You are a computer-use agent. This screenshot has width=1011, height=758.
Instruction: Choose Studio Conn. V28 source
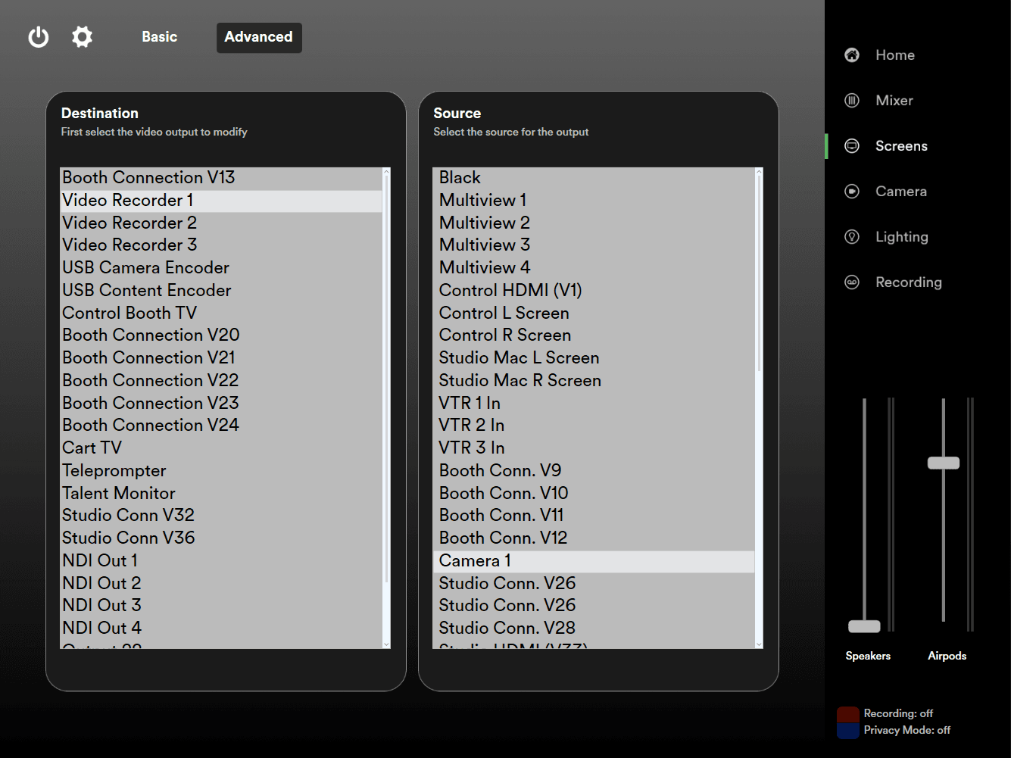[x=594, y=629]
